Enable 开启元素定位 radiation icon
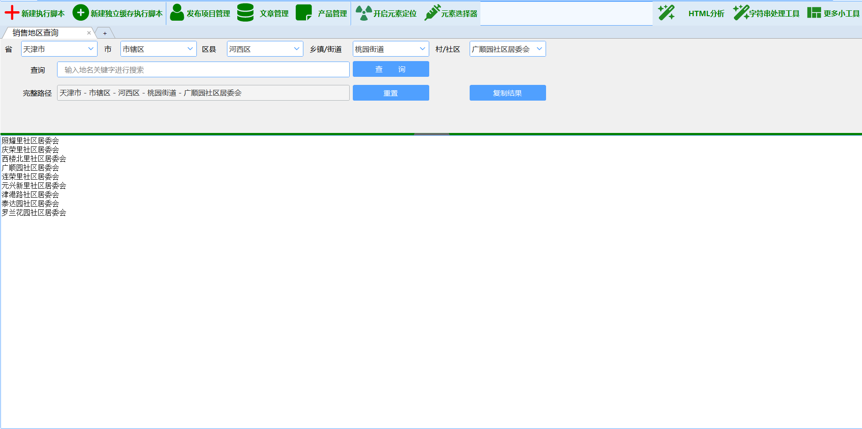Image resolution: width=862 pixels, height=429 pixels. tap(364, 13)
